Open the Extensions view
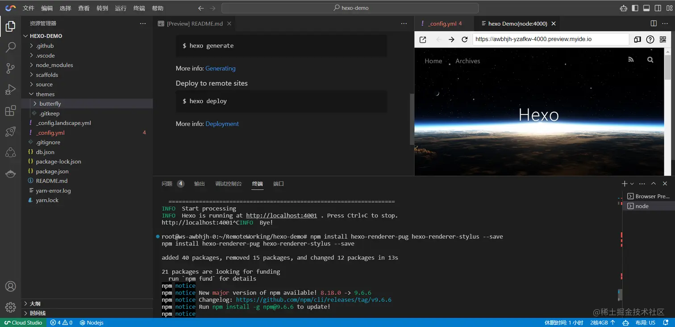675x327 pixels. coord(10,111)
